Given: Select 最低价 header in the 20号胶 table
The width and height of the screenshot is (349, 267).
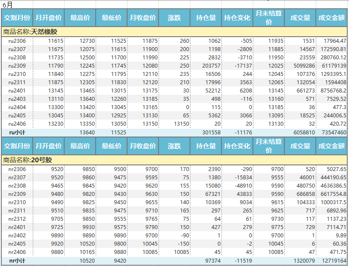Looking at the screenshot, I should pyautogui.click(x=111, y=146).
